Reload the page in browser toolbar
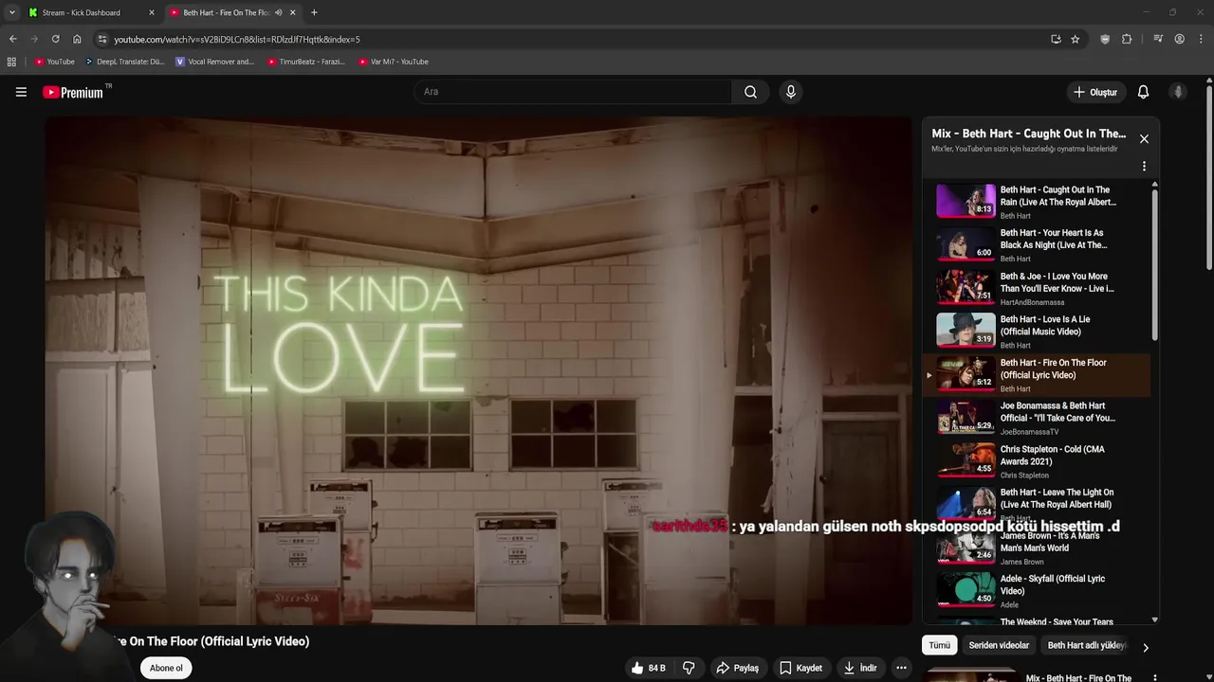The width and height of the screenshot is (1214, 682). tap(55, 39)
